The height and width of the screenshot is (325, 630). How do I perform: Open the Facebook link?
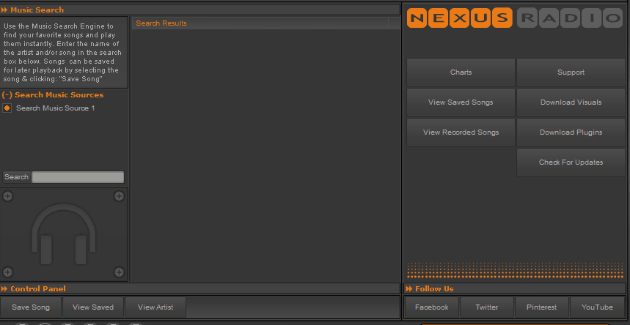[x=431, y=307]
